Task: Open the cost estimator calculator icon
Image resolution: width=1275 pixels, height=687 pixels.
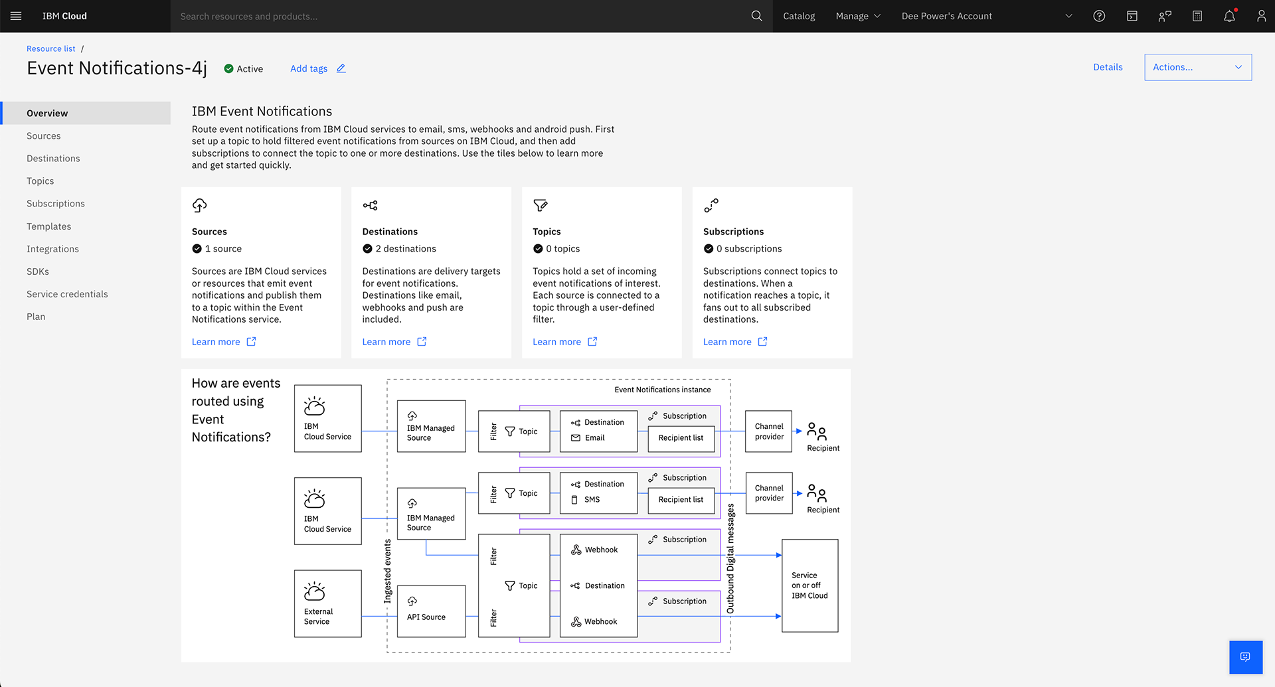Action: (x=1197, y=16)
